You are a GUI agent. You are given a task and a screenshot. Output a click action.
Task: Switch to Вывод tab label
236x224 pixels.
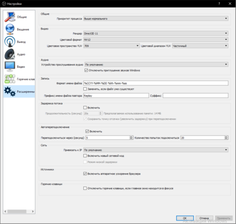click(x=21, y=42)
